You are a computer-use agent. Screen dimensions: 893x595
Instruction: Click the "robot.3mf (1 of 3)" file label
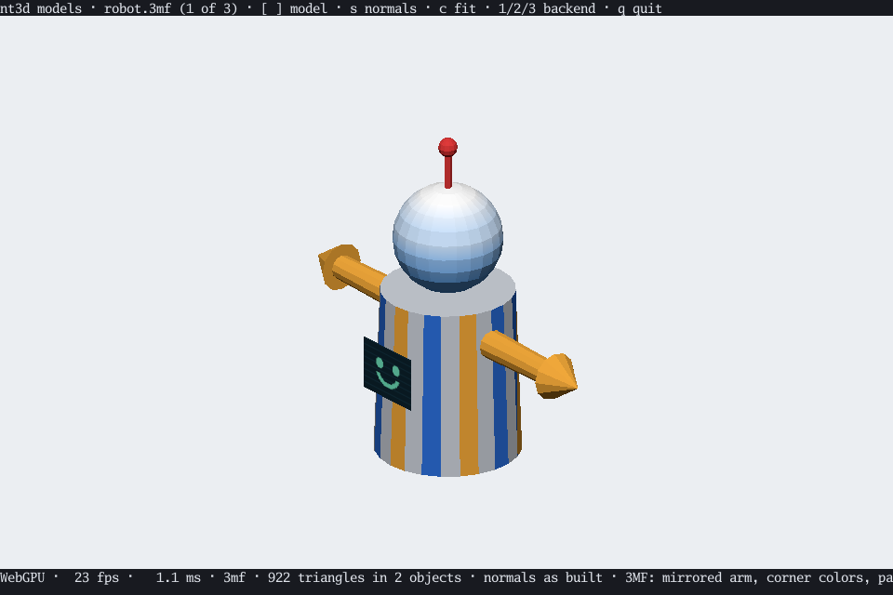(x=171, y=8)
